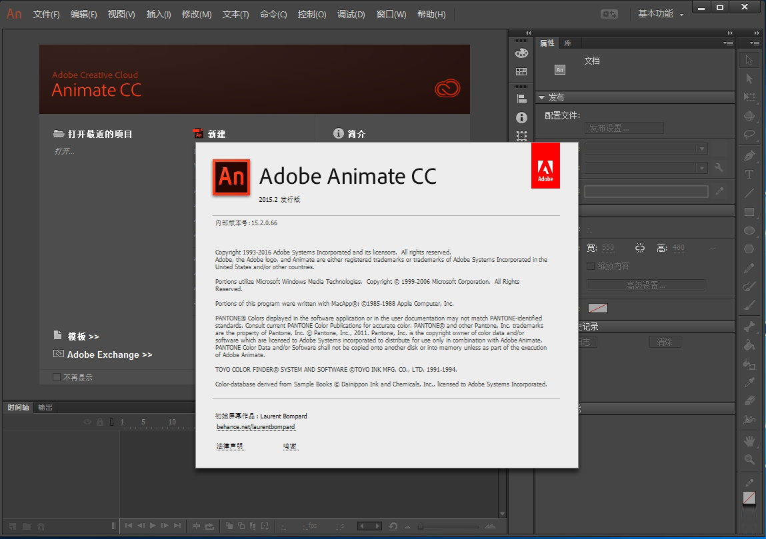
Task: Open the Transform panel icon
Action: tap(521, 136)
